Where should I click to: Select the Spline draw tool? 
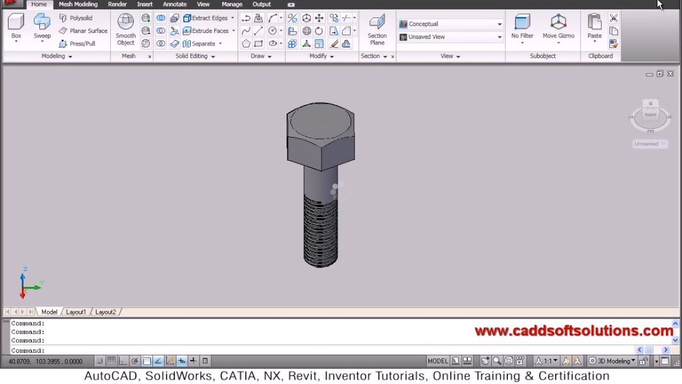[x=246, y=31]
